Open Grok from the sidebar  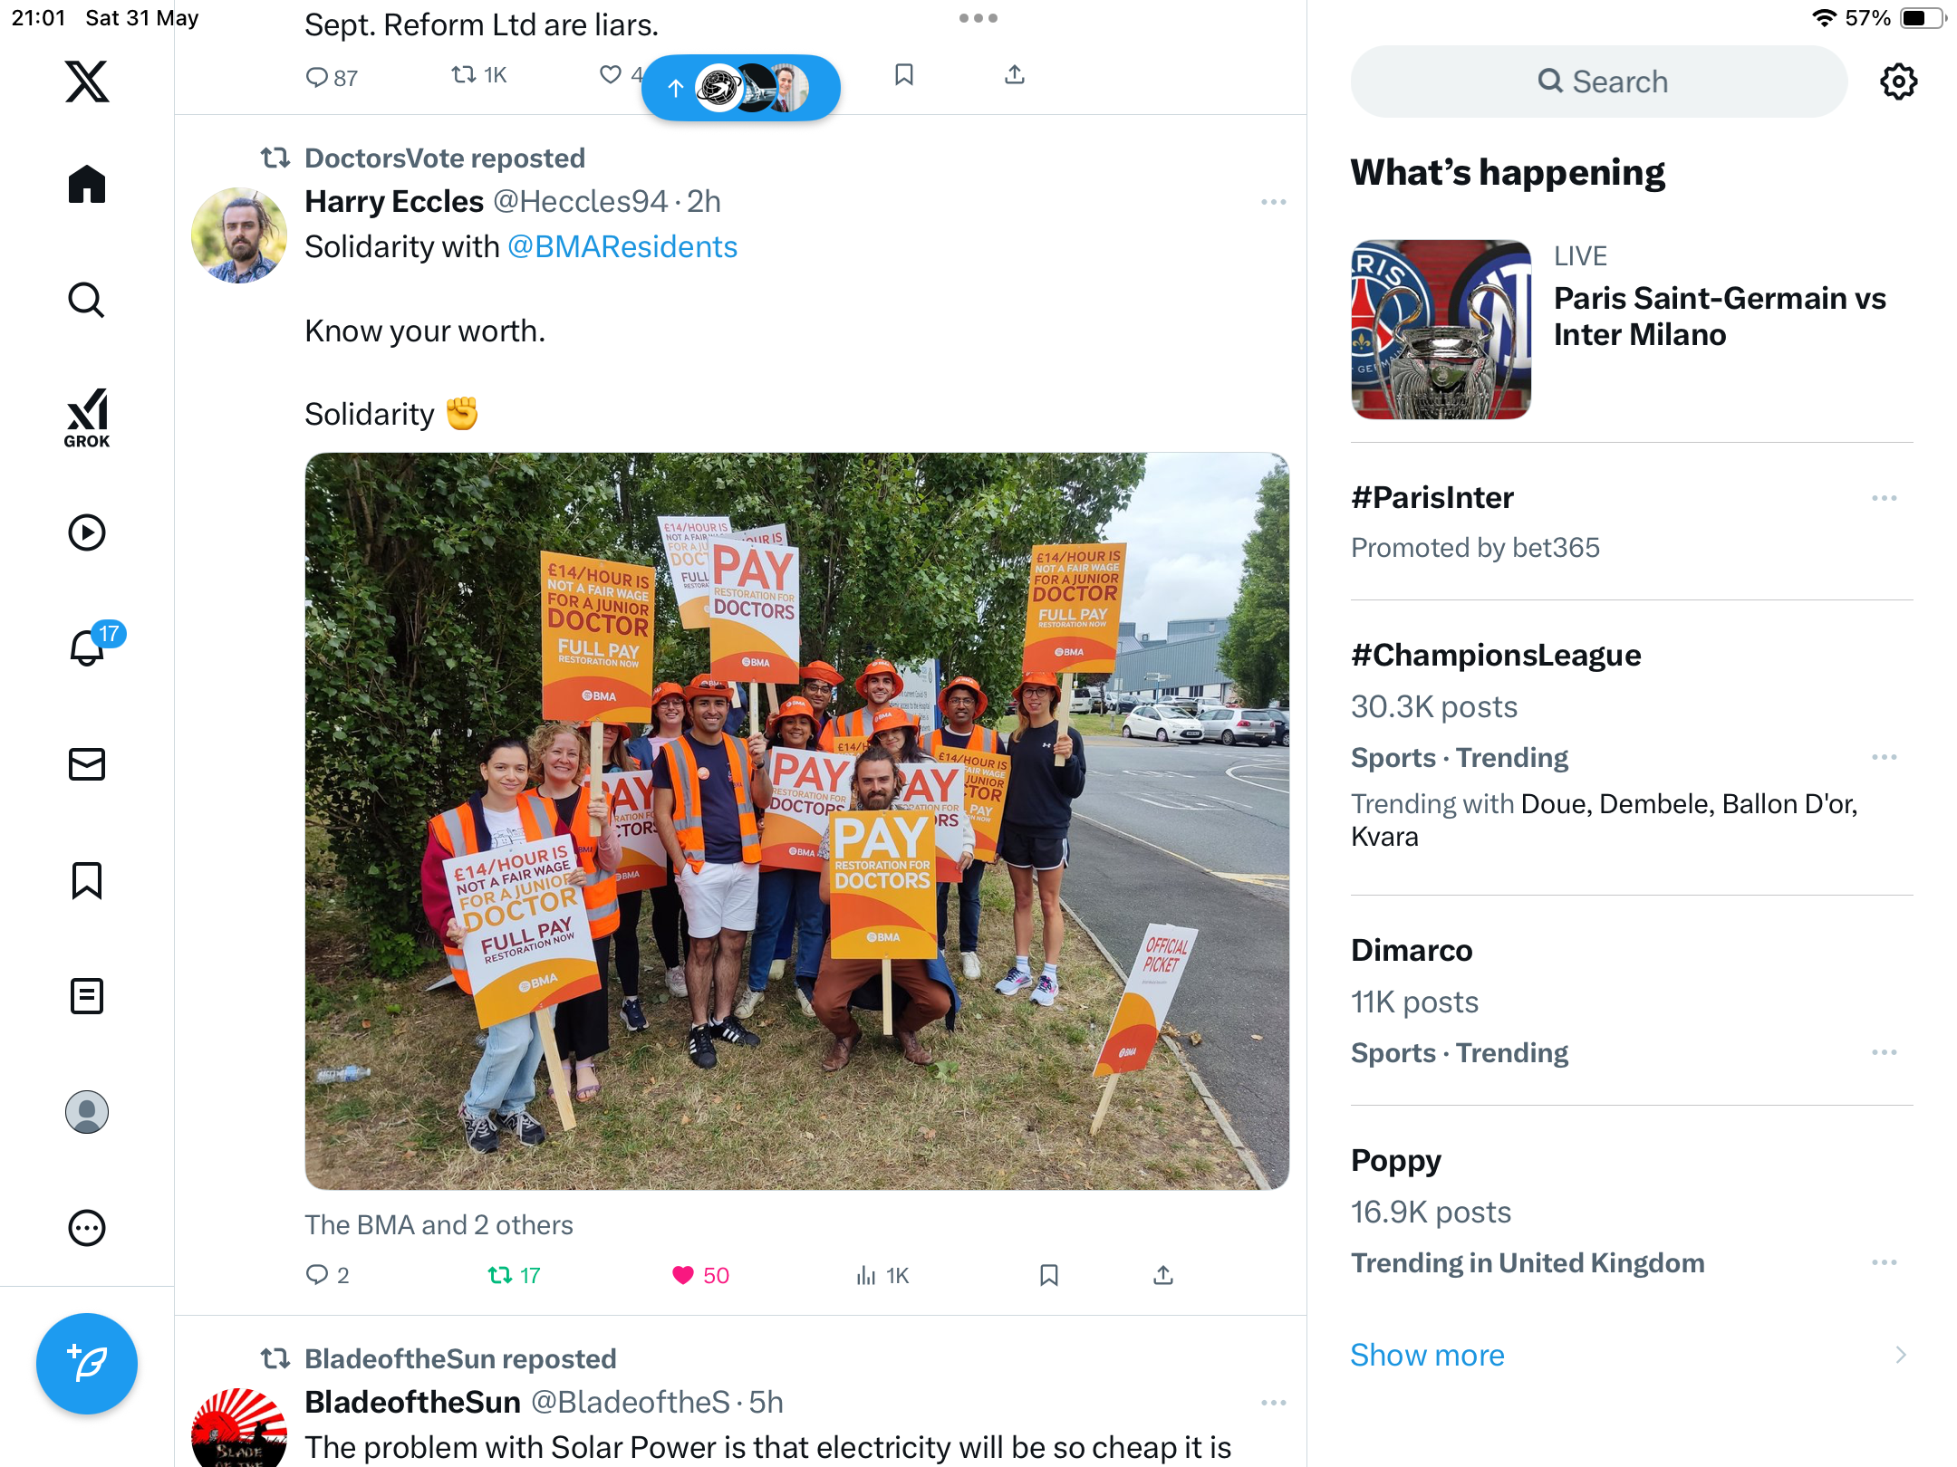(x=87, y=417)
